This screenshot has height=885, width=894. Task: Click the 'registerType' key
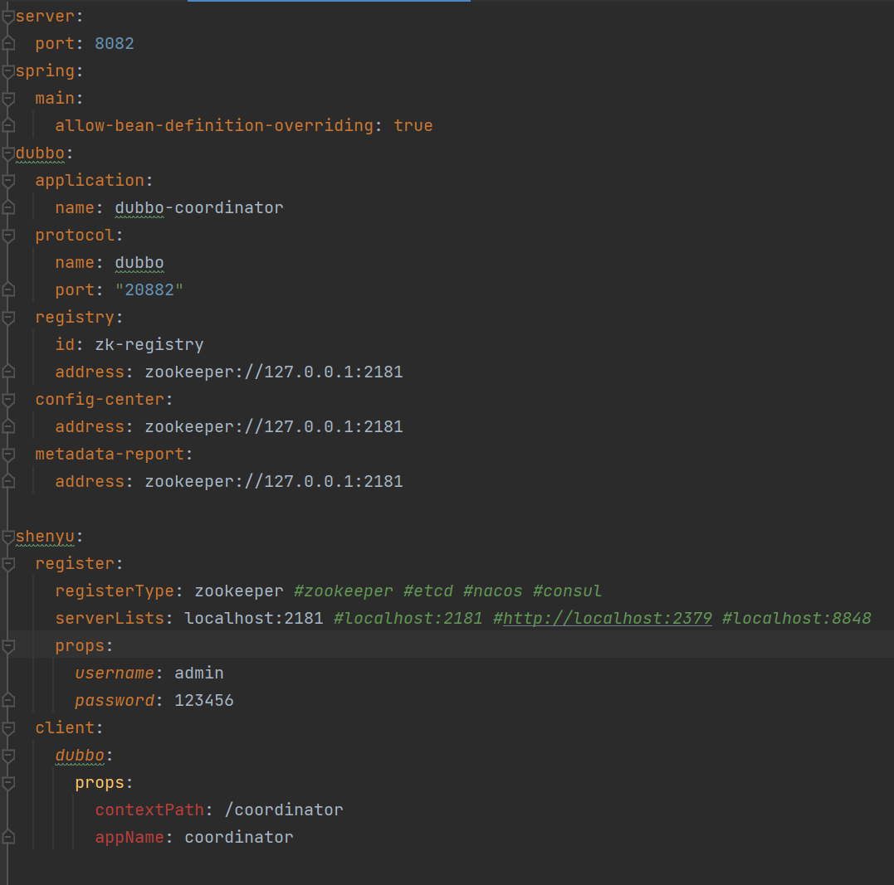pyautogui.click(x=115, y=591)
